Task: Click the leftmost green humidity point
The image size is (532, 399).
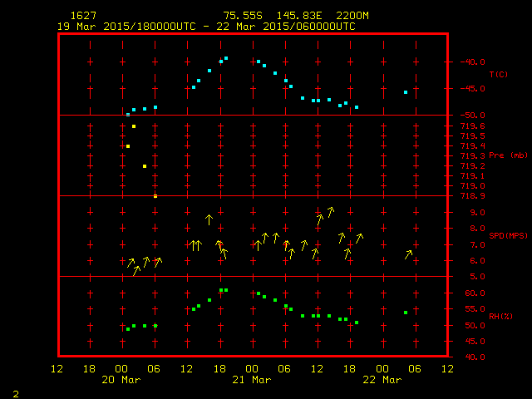Action: click(x=128, y=329)
